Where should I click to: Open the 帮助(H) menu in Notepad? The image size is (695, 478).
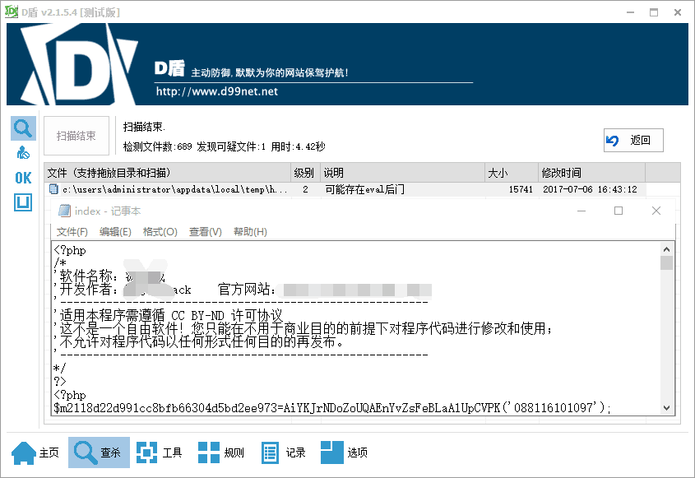pyautogui.click(x=250, y=232)
